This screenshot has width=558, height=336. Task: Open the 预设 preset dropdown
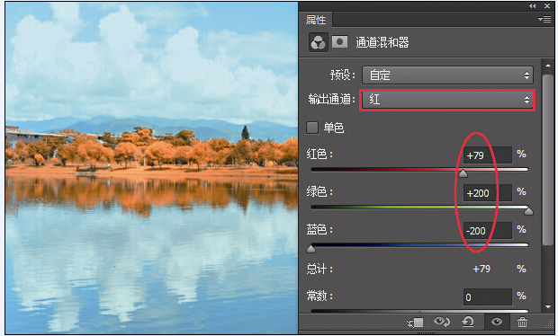click(447, 75)
